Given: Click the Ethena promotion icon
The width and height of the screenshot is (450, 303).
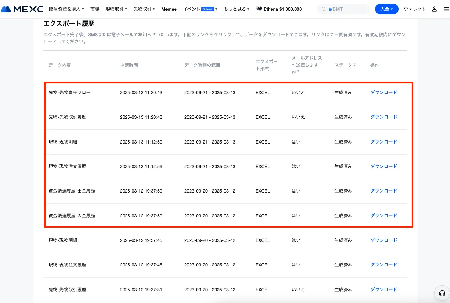Looking at the screenshot, I should (259, 9).
